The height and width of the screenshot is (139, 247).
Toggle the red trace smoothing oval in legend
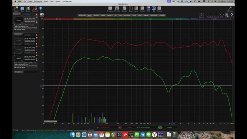tap(120, 127)
